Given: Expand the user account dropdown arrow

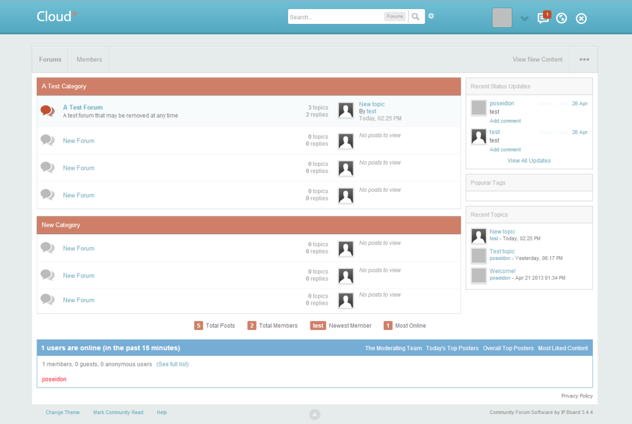Looking at the screenshot, I should [x=524, y=18].
